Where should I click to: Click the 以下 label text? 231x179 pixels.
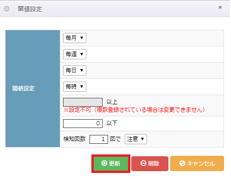[112, 123]
